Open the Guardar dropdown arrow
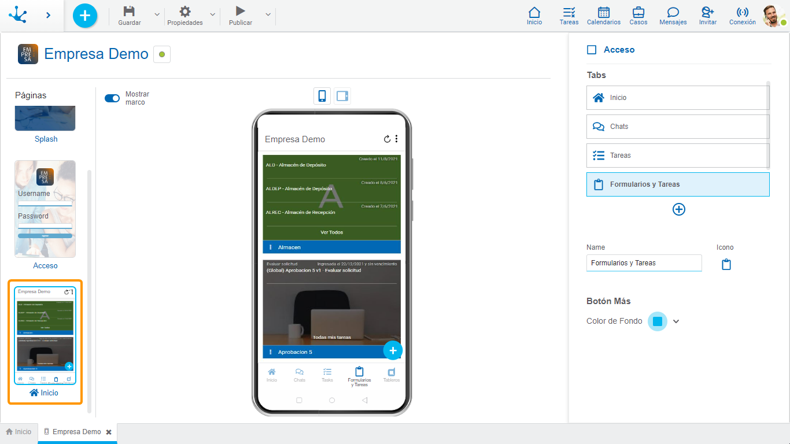This screenshot has width=790, height=444. pyautogui.click(x=157, y=14)
